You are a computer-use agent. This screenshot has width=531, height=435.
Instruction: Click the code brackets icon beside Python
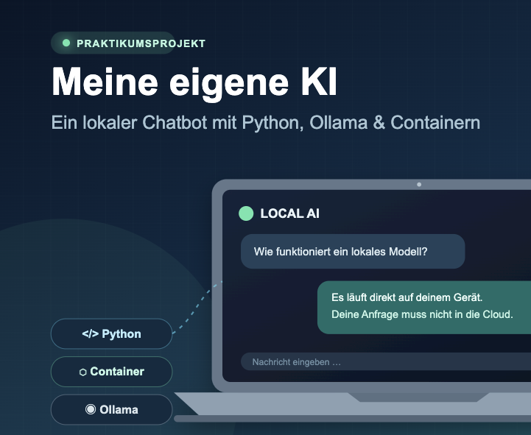90,333
